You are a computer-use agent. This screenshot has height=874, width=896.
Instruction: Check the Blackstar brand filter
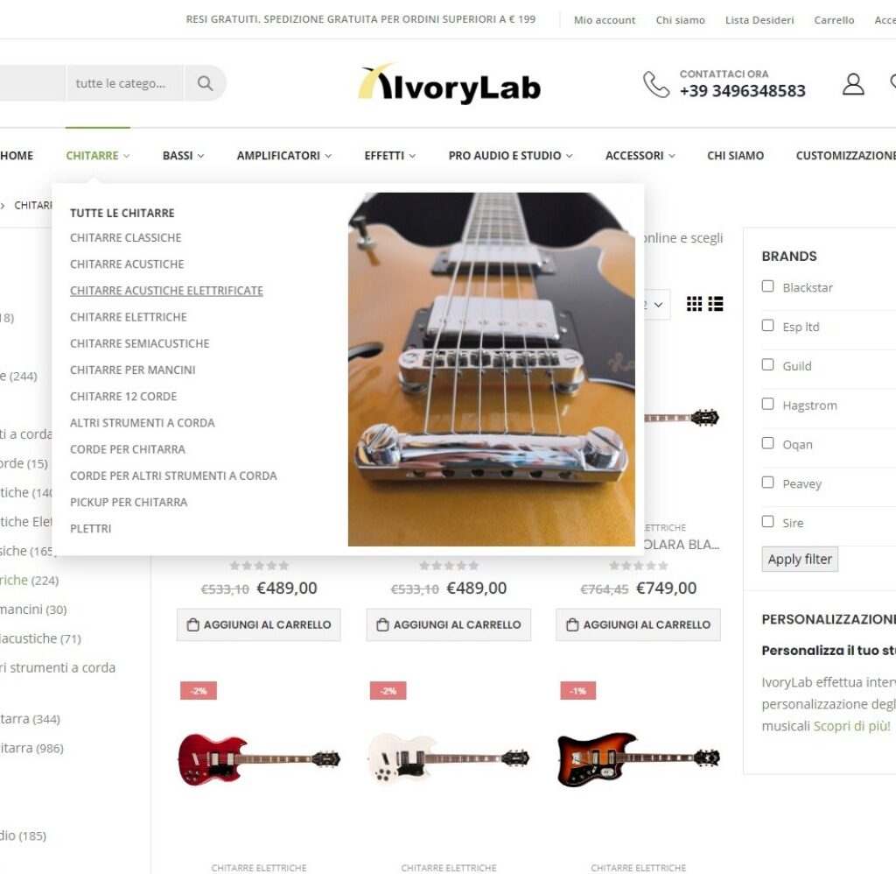pyautogui.click(x=768, y=286)
